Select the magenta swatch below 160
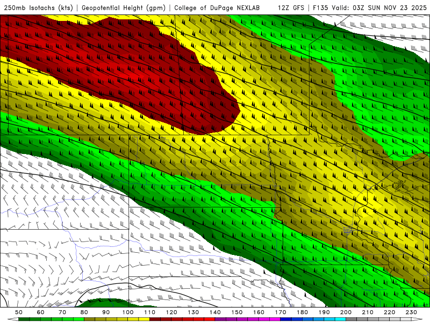This screenshot has height=322, width=430. point(264,319)
